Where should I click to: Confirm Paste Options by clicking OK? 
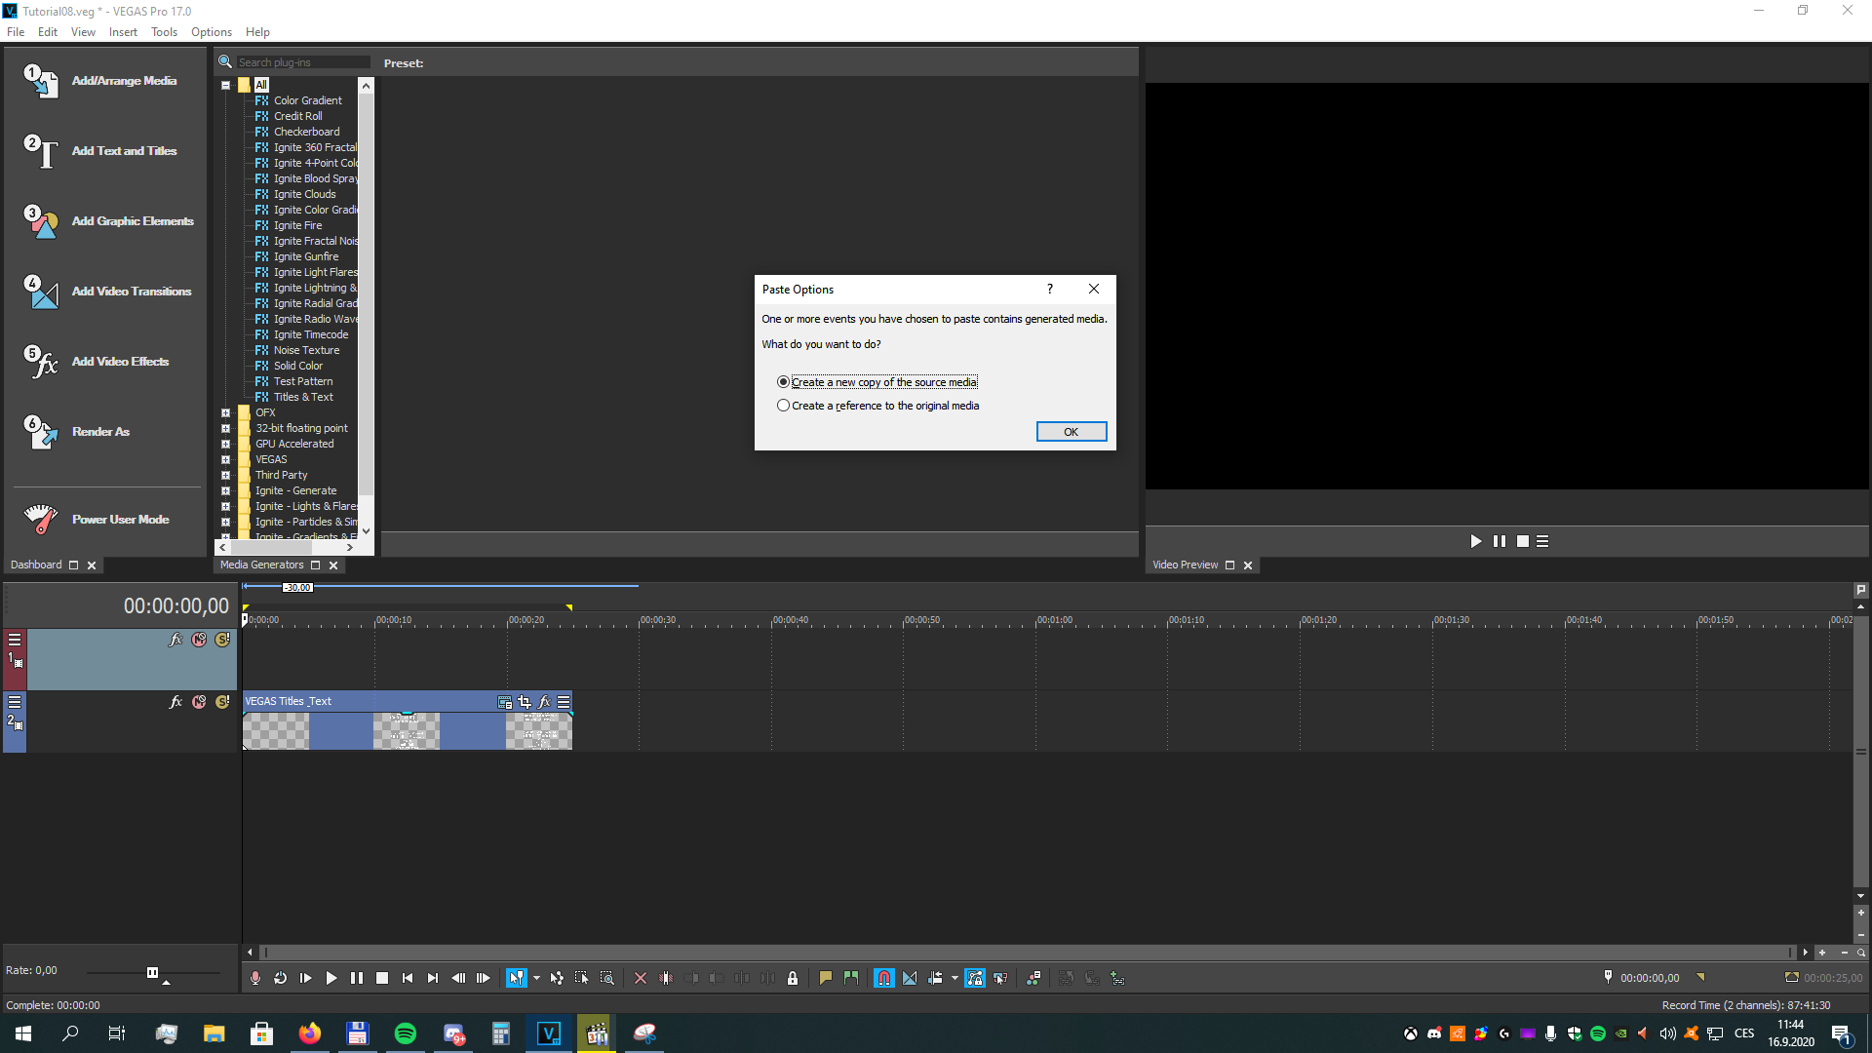click(x=1071, y=431)
